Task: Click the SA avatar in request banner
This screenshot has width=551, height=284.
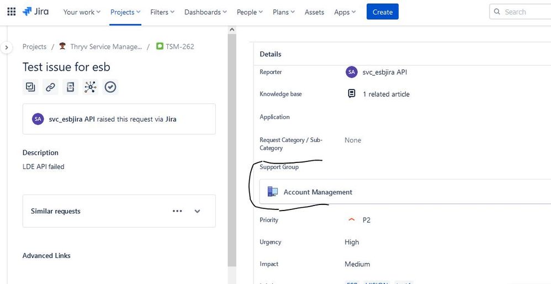Action: [x=38, y=119]
